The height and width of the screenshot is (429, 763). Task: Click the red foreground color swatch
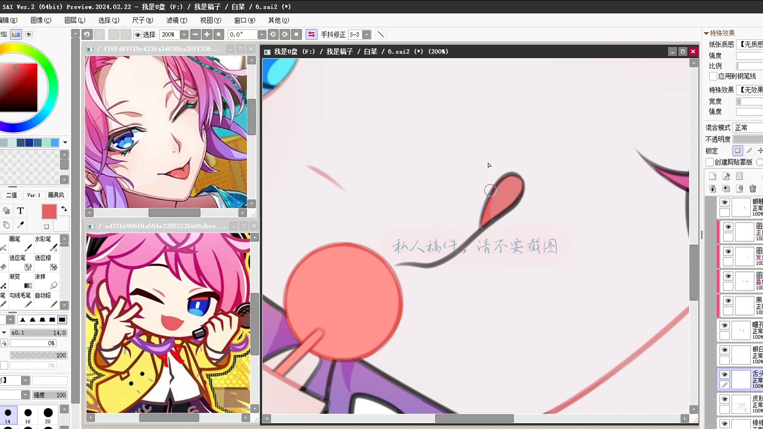pyautogui.click(x=49, y=211)
